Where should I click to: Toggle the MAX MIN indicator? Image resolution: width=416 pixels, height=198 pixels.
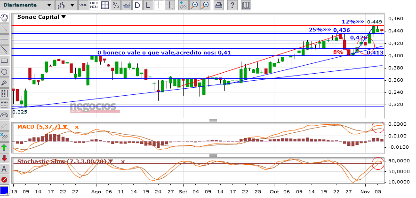[94, 6]
